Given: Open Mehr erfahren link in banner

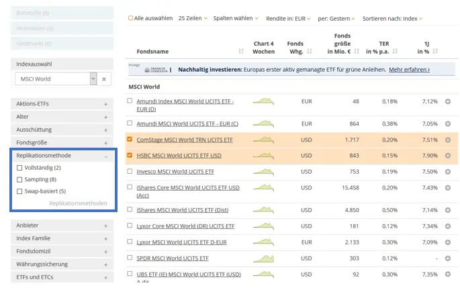Looking at the screenshot, I should click(409, 70).
